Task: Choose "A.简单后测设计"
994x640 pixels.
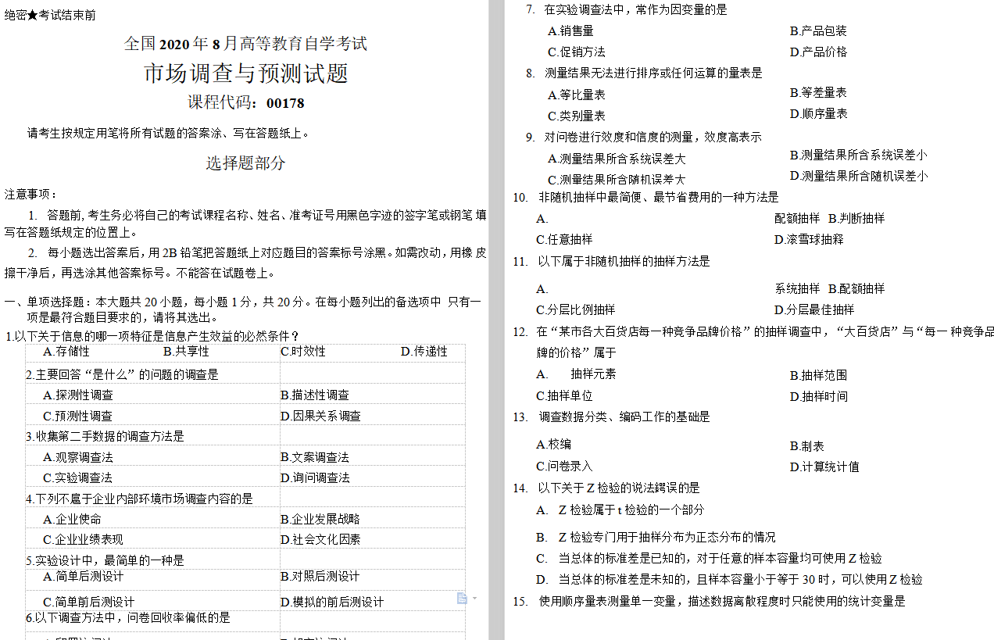Action: (83, 577)
